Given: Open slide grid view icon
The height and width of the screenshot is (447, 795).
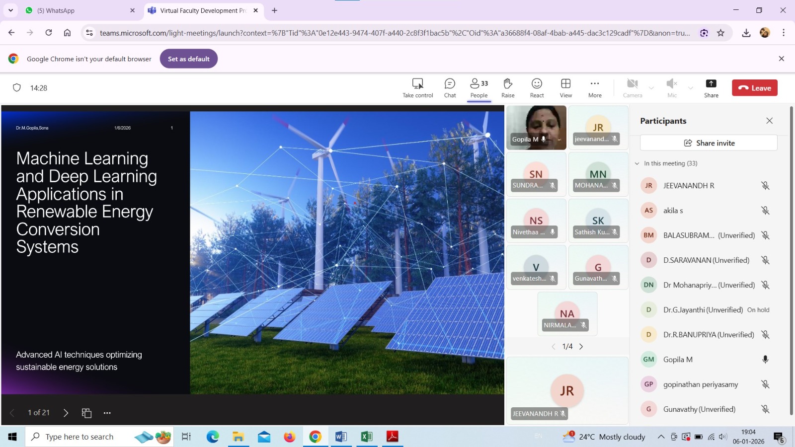Looking at the screenshot, I should pos(86,413).
